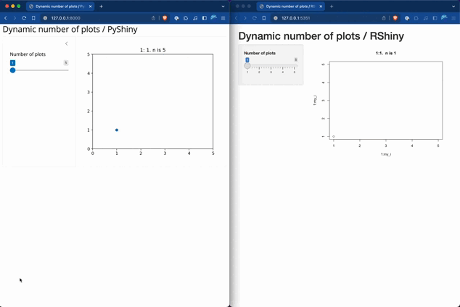460x307 pixels.
Task: Open Brave Shields in RShiny window
Action: coord(395,18)
